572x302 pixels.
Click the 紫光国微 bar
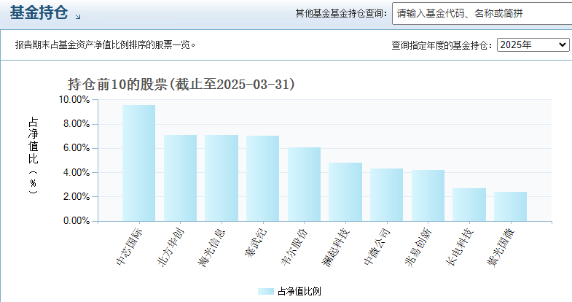tap(511, 206)
